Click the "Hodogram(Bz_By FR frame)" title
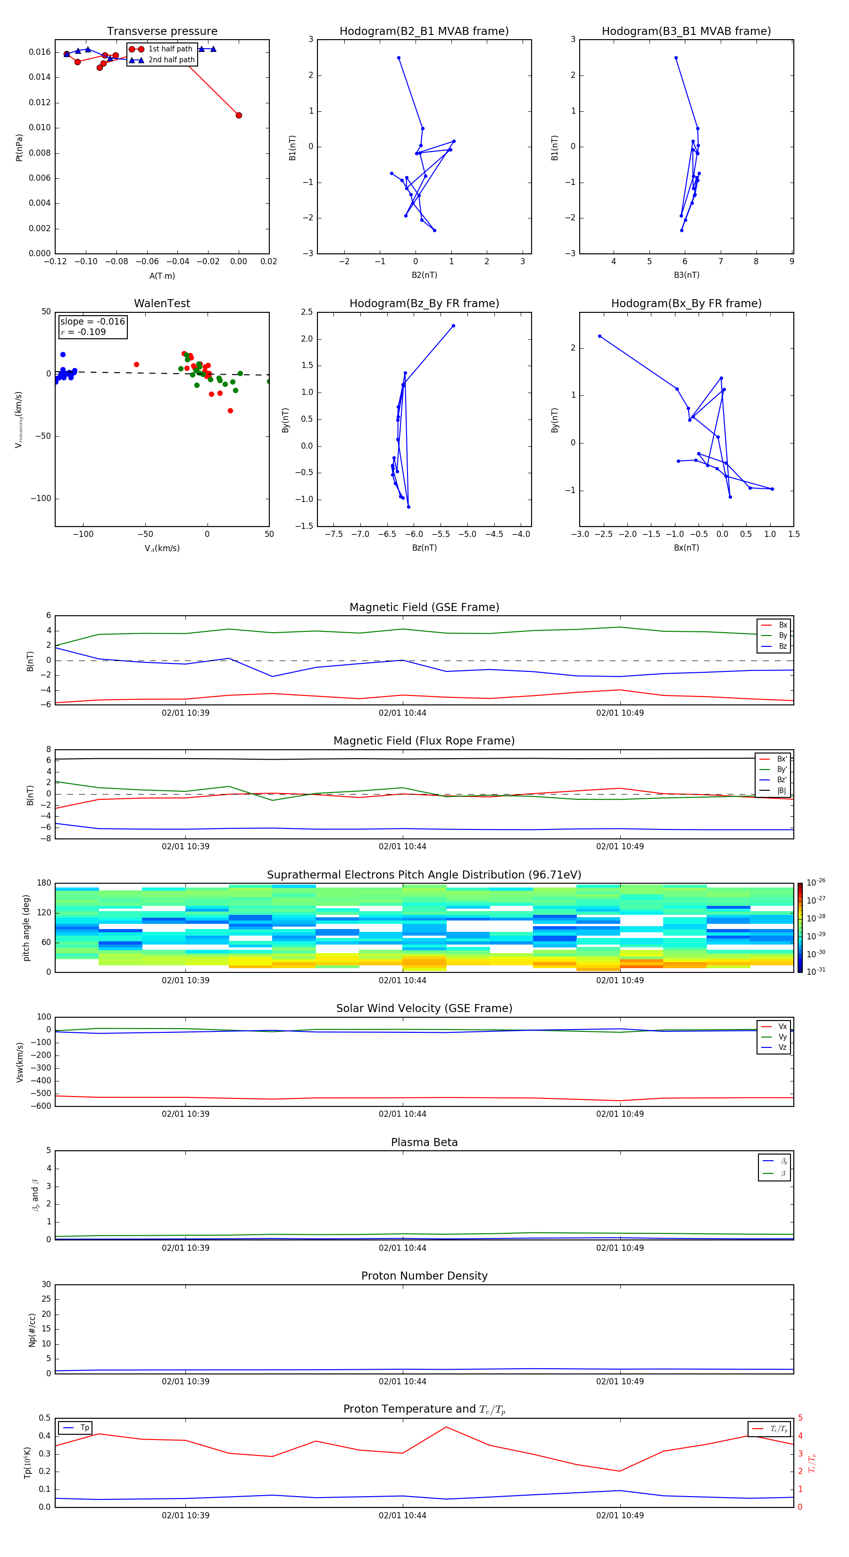 [x=424, y=303]
